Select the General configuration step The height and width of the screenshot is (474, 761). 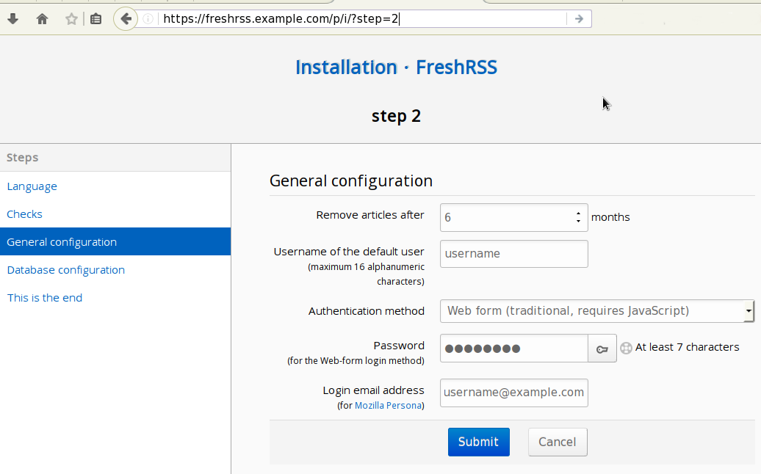tap(62, 242)
